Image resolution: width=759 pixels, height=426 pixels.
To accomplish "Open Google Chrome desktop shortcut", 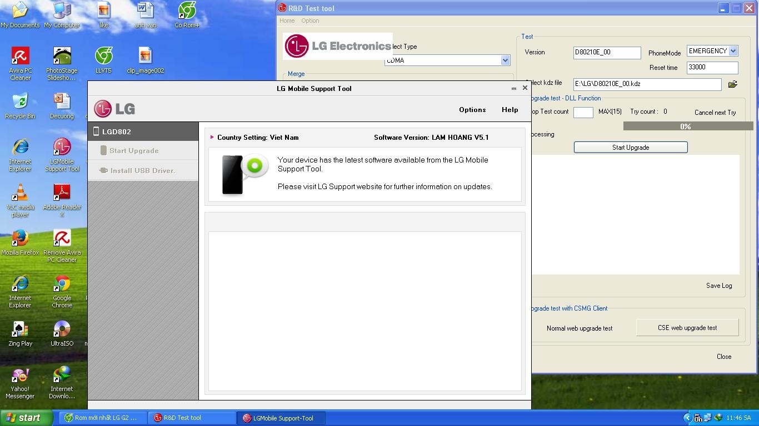I will click(x=62, y=285).
